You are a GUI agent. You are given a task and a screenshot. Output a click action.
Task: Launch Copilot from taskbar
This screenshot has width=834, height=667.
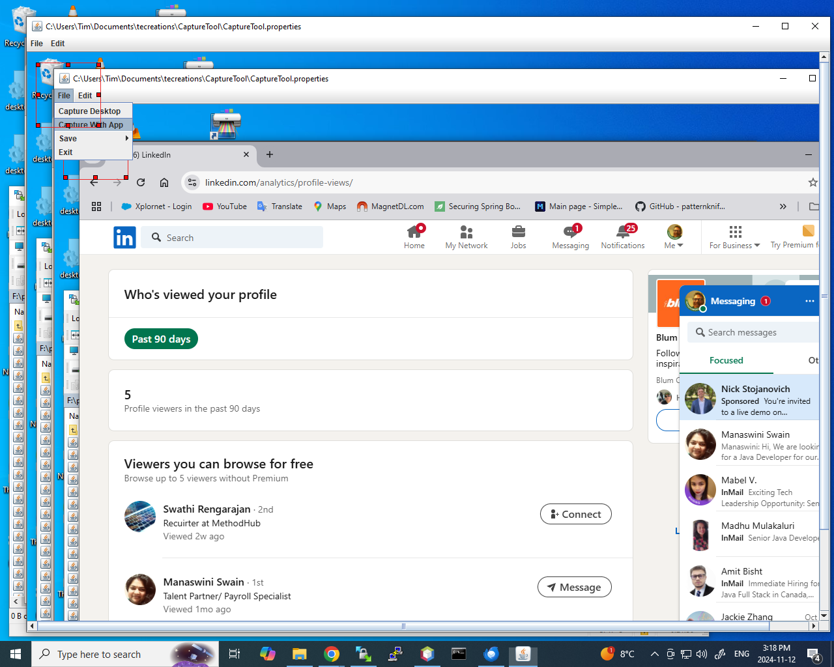pyautogui.click(x=267, y=654)
